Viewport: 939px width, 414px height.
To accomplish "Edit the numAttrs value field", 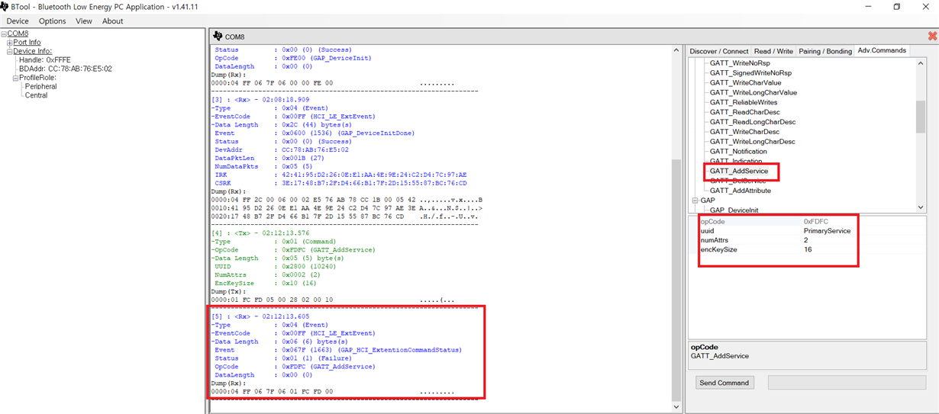I will pyautogui.click(x=863, y=240).
